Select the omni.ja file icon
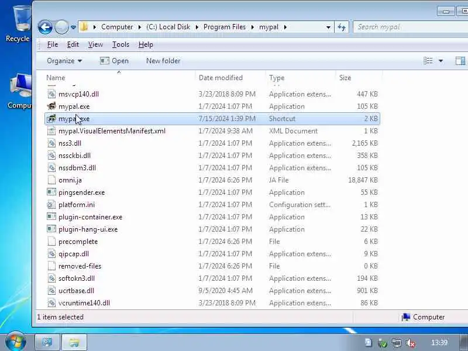468x351 pixels. click(x=51, y=180)
